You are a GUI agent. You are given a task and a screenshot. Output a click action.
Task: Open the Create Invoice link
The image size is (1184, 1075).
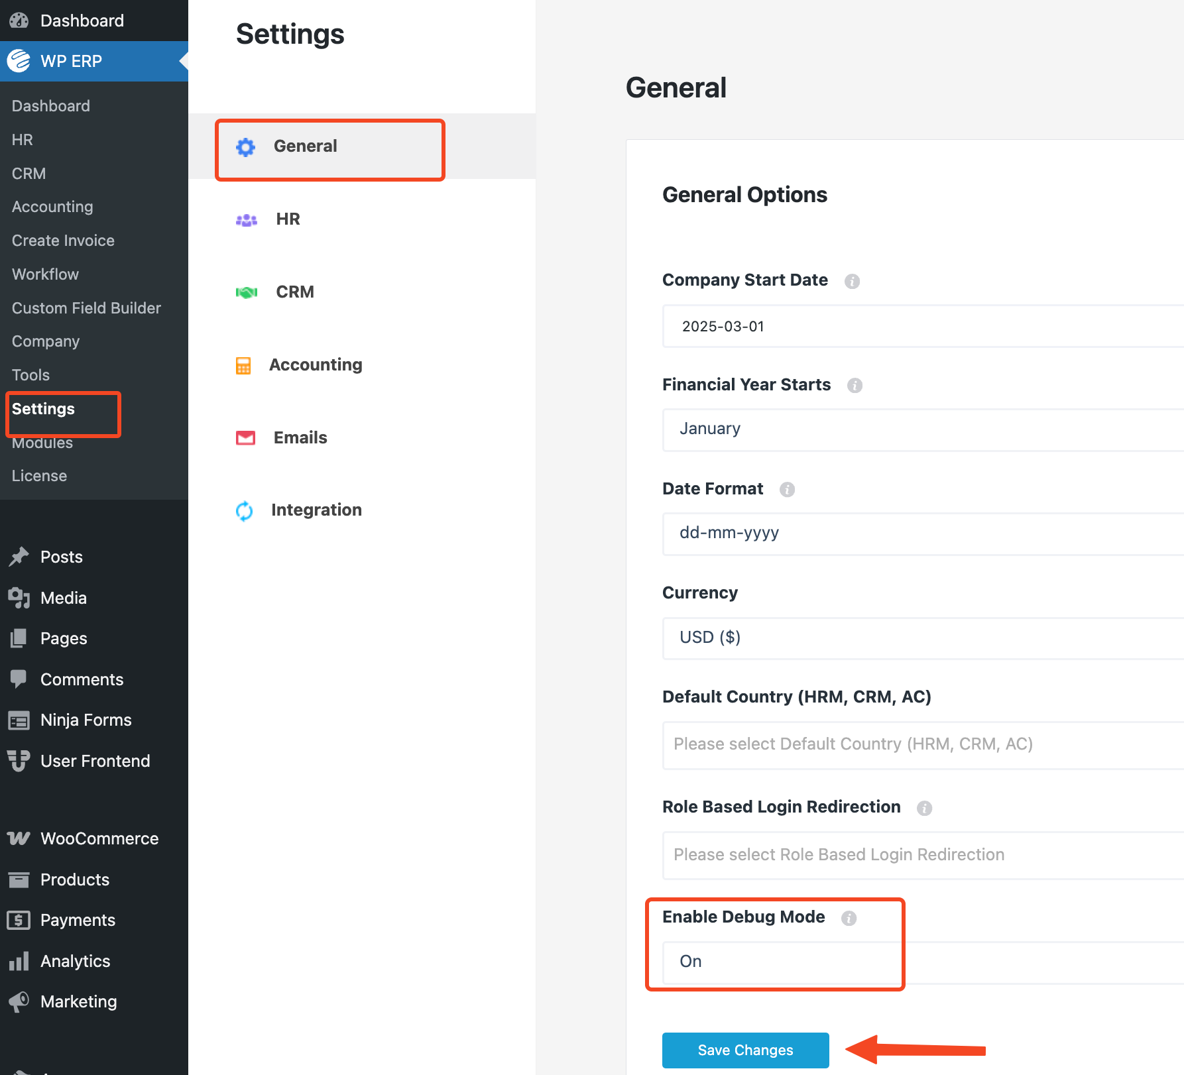[63, 241]
